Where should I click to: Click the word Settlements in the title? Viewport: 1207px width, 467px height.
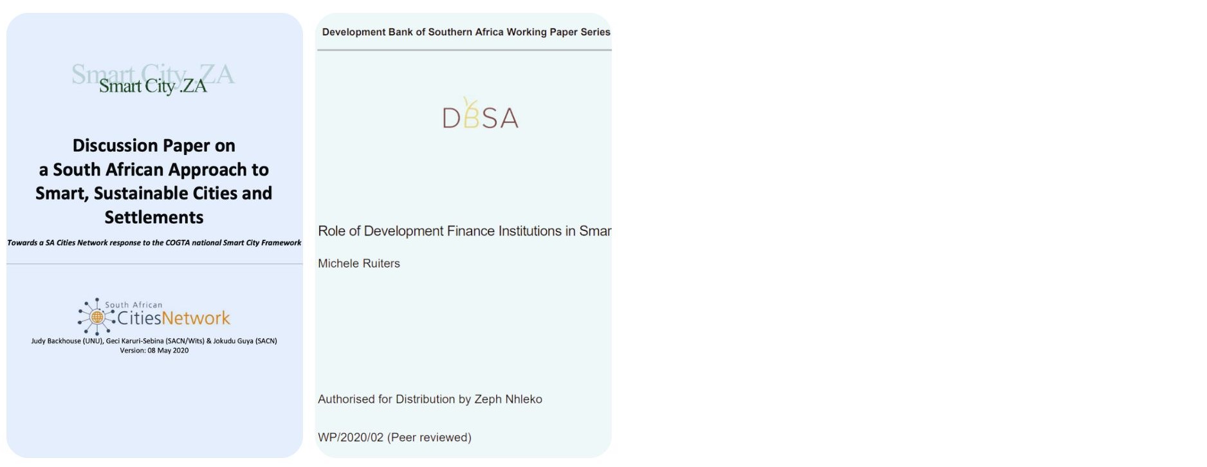tap(154, 217)
